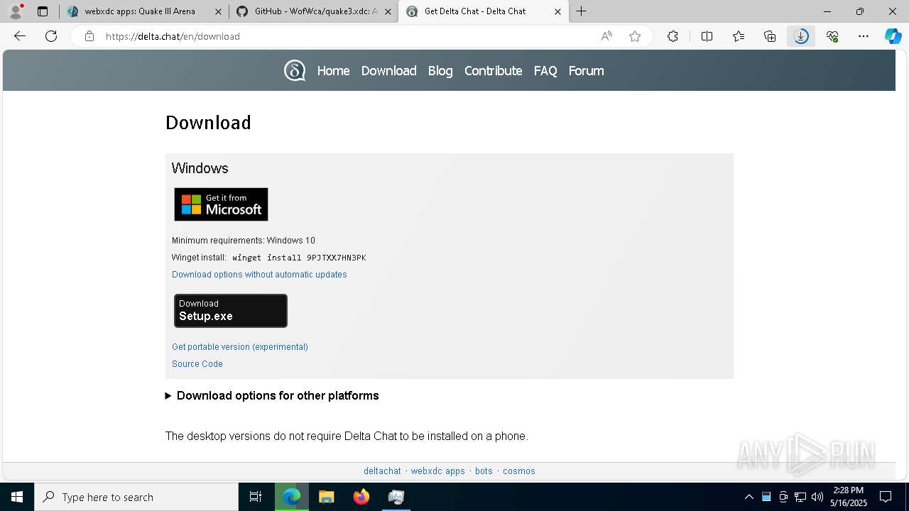Open Contribute in site navigation
The image size is (909, 511).
tap(493, 71)
